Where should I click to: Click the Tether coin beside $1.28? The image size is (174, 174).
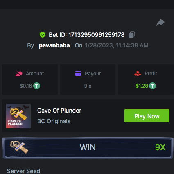tap(152, 86)
